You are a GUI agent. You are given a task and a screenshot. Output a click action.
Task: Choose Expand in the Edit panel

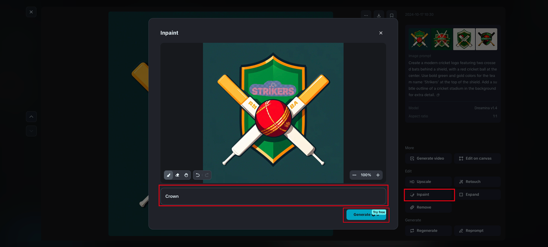[x=477, y=194]
